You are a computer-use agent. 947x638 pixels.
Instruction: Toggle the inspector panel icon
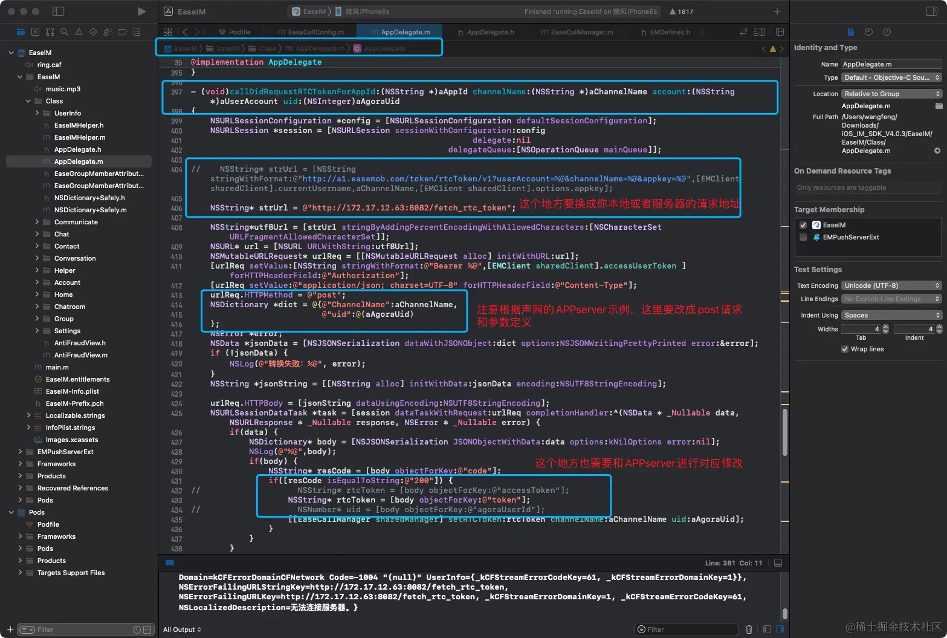pyautogui.click(x=931, y=11)
